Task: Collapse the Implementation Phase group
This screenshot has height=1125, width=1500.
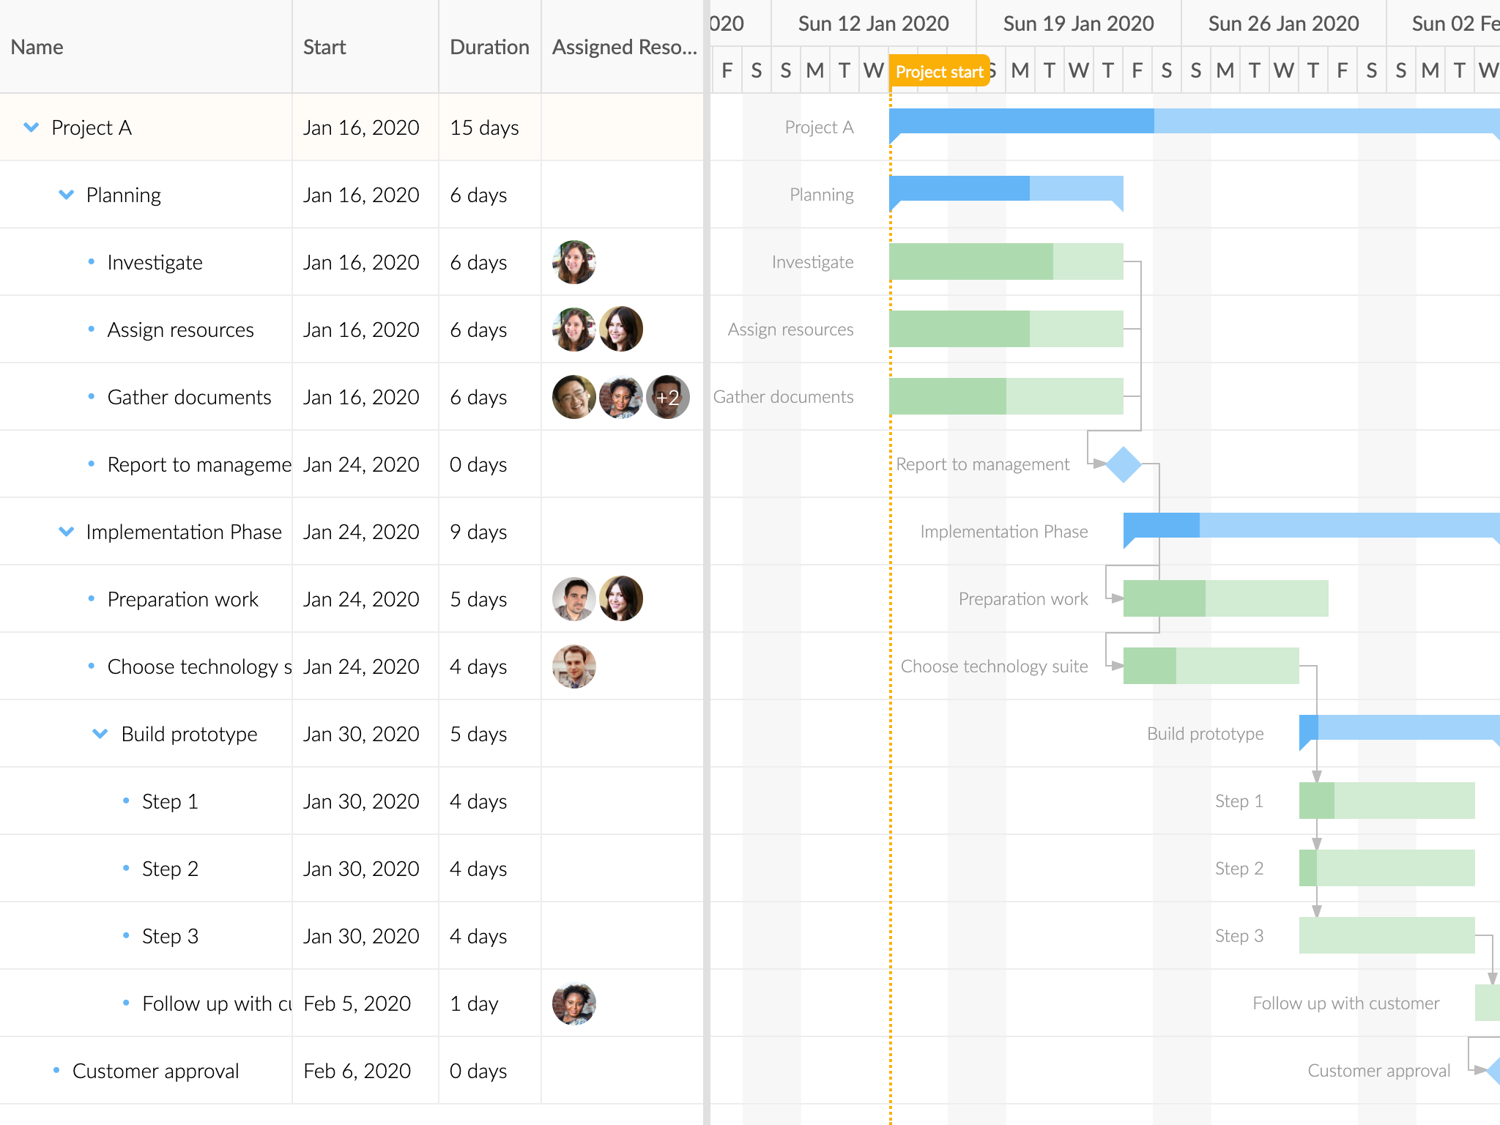Action: [x=66, y=532]
